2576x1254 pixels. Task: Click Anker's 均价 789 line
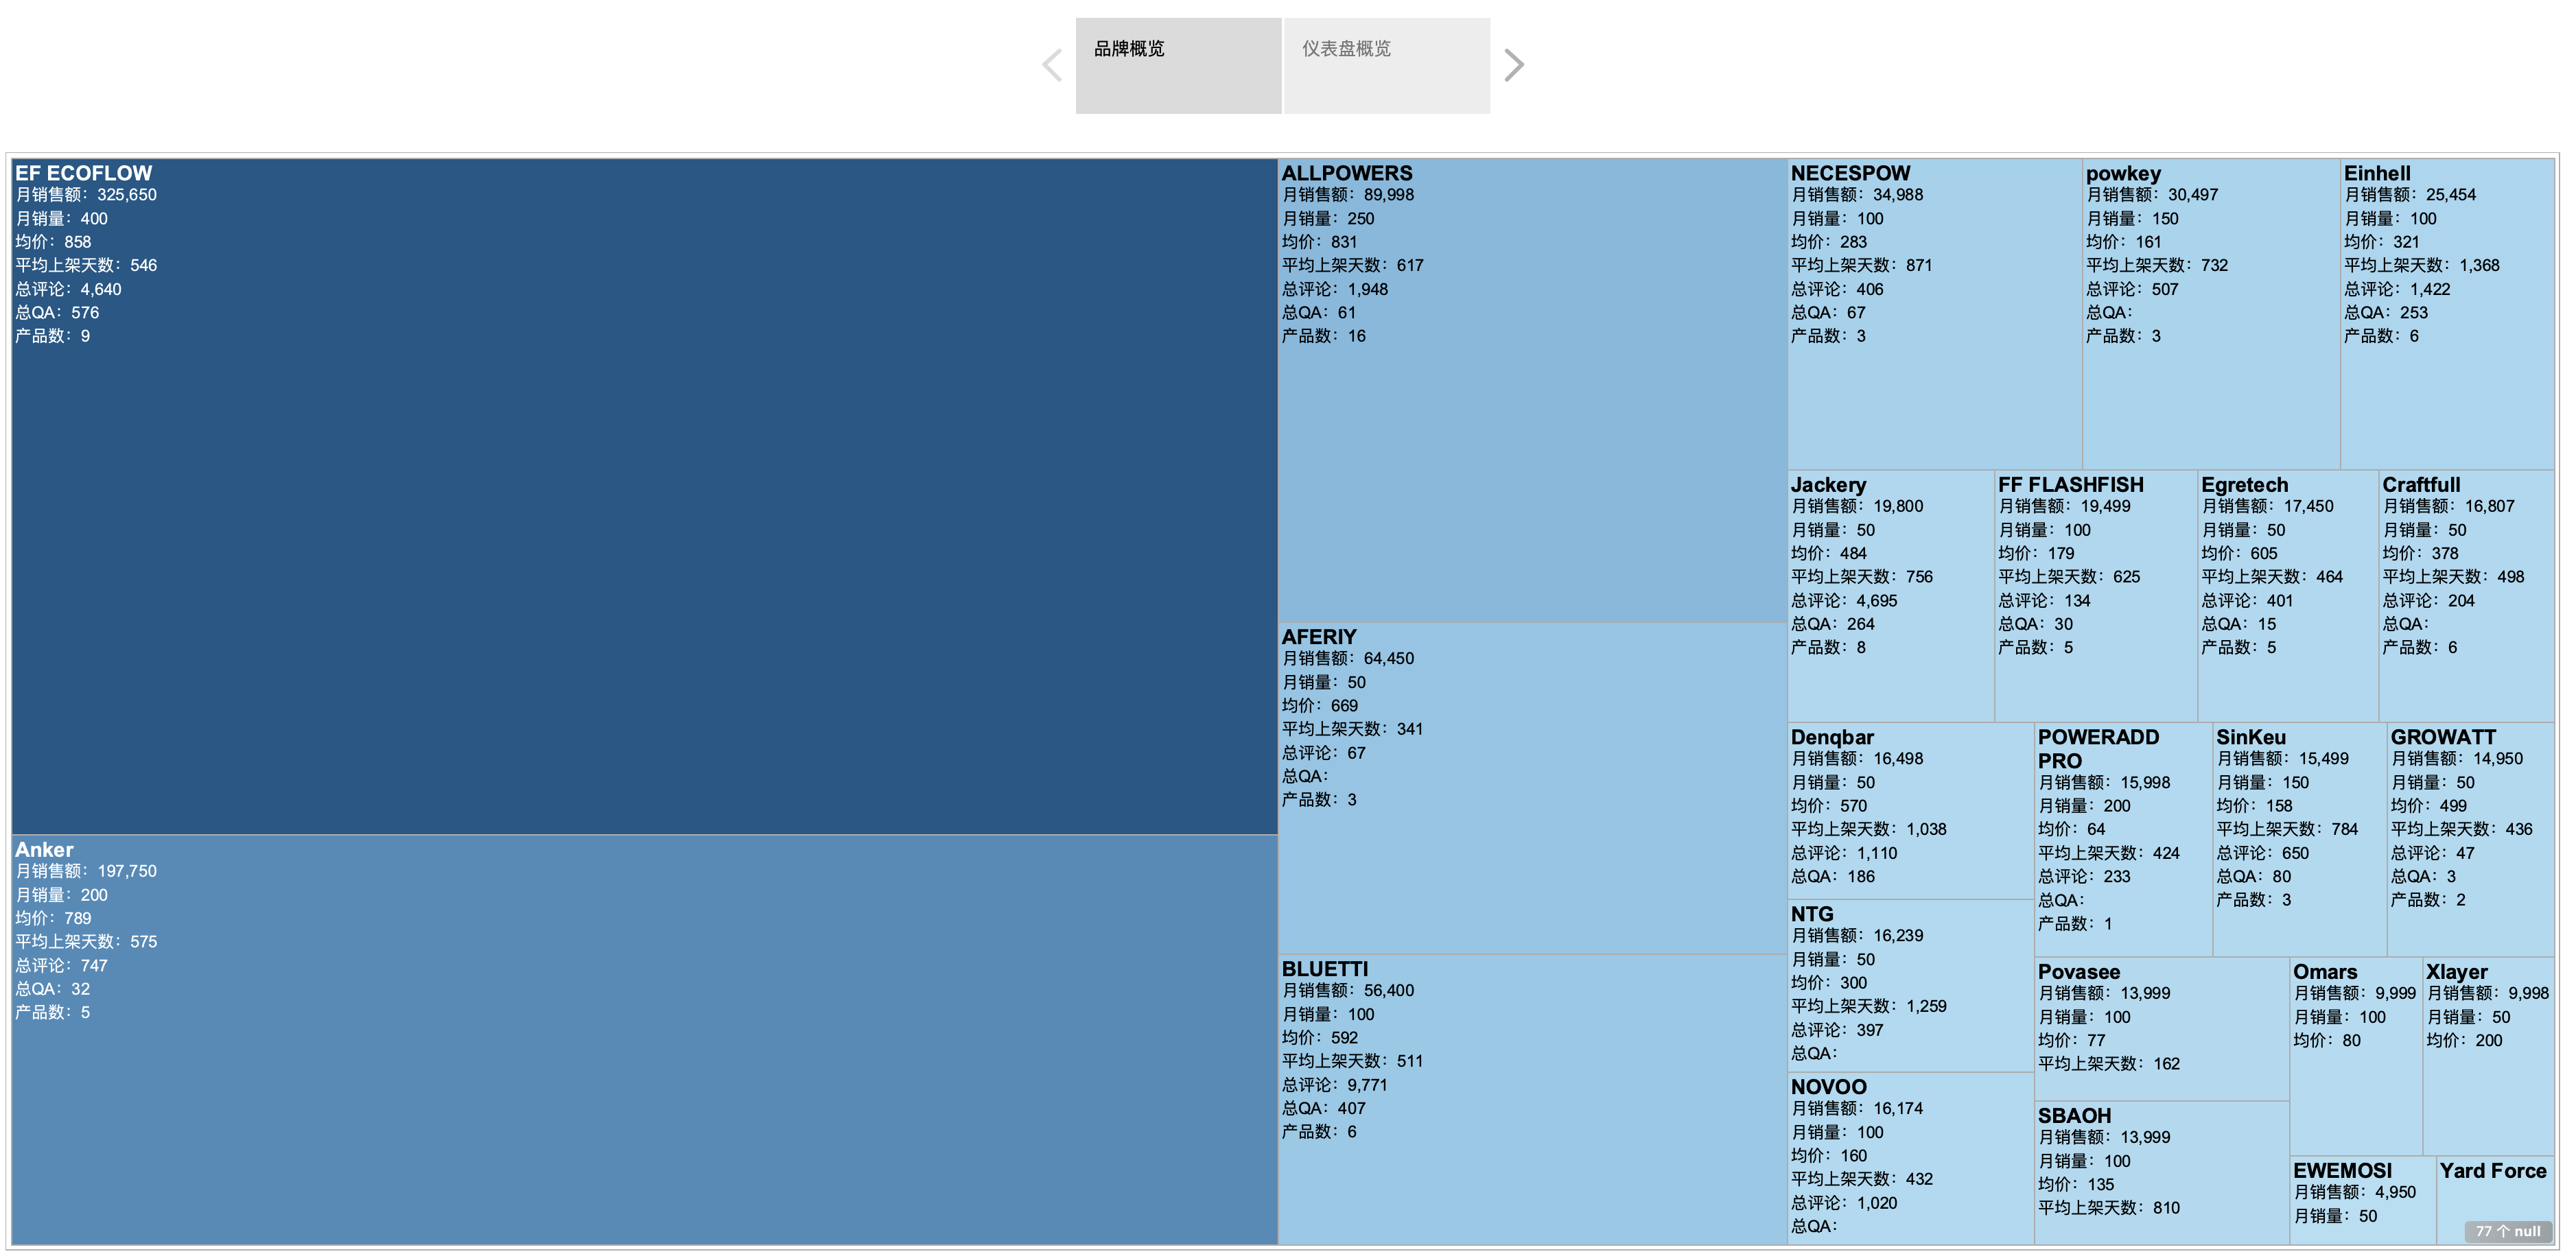(x=53, y=919)
